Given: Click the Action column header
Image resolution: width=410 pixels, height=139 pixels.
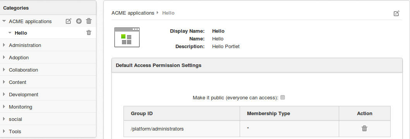Looking at the screenshot, I should pyautogui.click(x=364, y=113).
